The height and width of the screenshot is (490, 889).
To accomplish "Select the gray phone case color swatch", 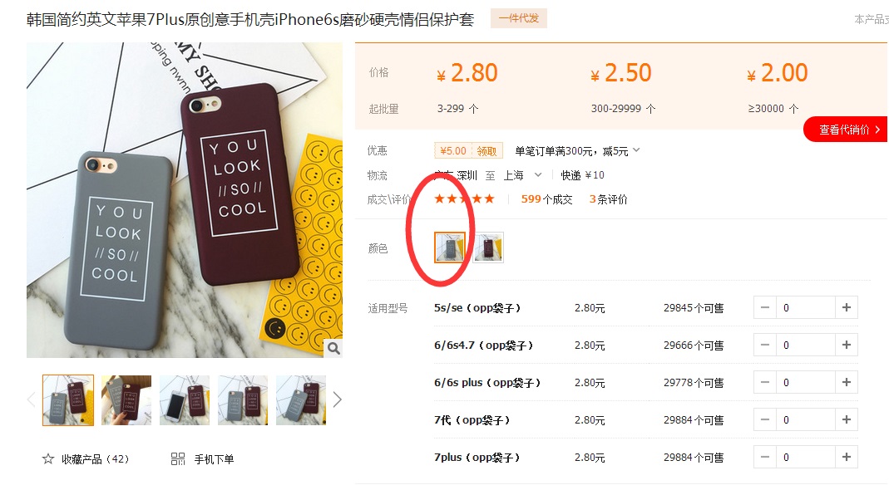I will click(450, 247).
